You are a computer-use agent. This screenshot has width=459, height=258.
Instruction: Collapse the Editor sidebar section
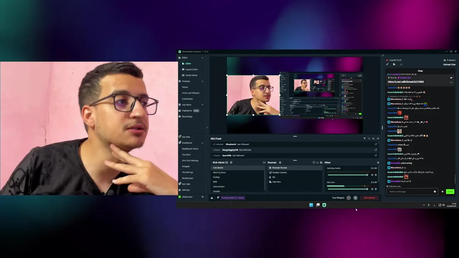click(x=202, y=58)
